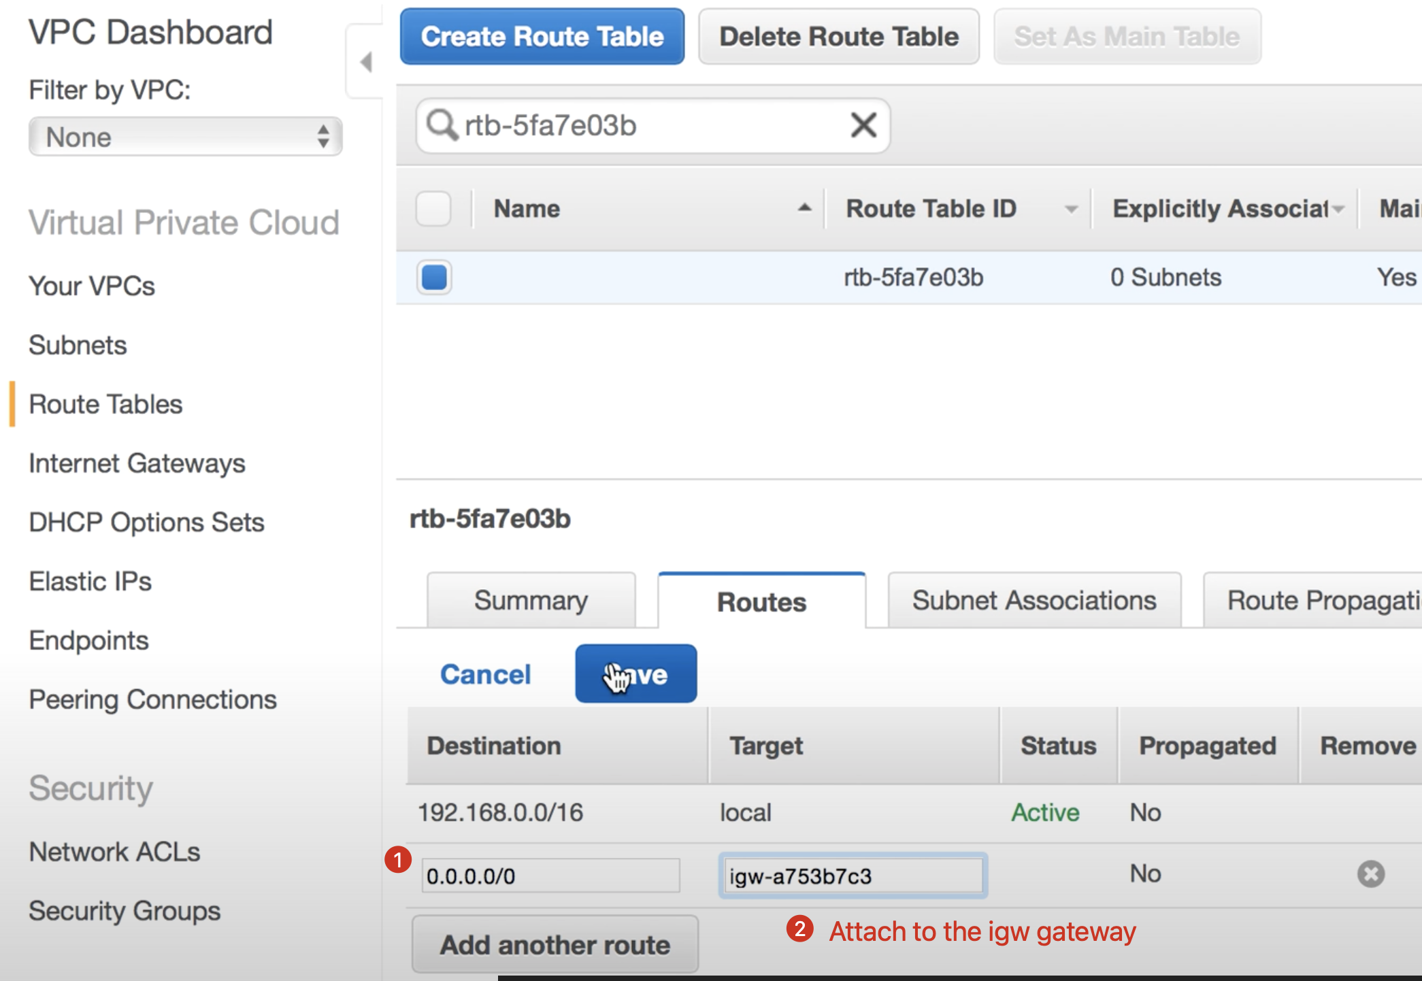The height and width of the screenshot is (981, 1422).
Task: Click Delete Route Table button
Action: point(839,37)
